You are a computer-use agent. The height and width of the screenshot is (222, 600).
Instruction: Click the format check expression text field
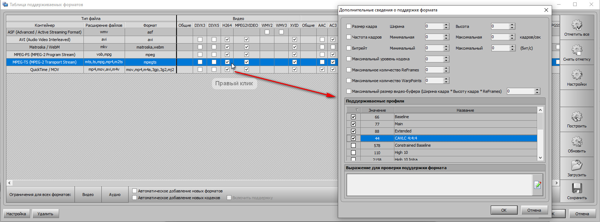tap(439, 185)
